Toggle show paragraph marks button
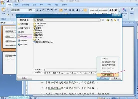The height and width of the screenshot is (99, 138). coord(85,10)
